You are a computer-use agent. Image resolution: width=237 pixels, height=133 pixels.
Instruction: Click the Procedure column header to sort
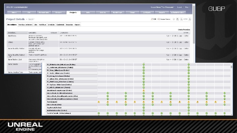tap(12, 33)
